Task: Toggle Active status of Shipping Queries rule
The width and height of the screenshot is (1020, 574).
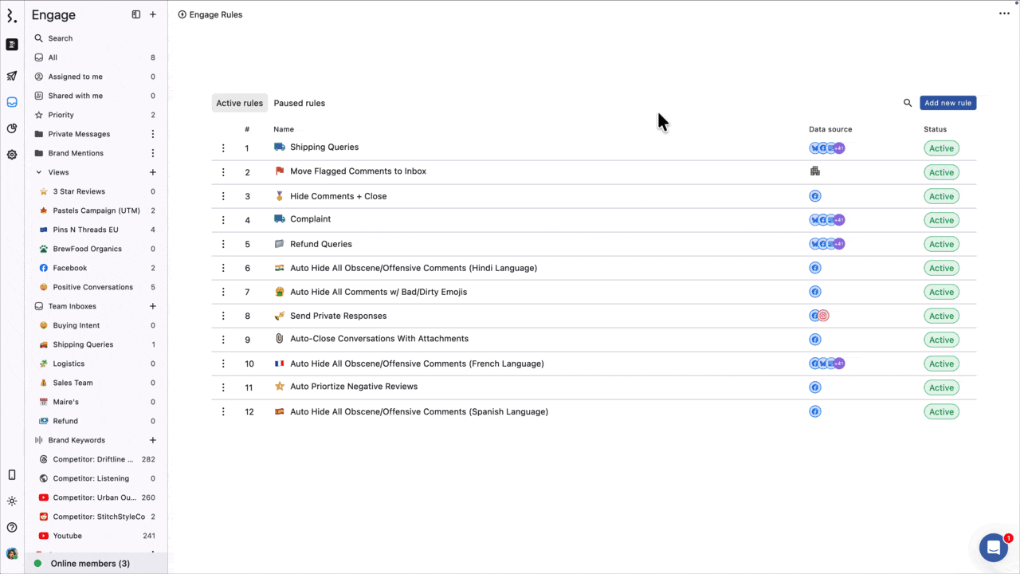Action: click(941, 148)
